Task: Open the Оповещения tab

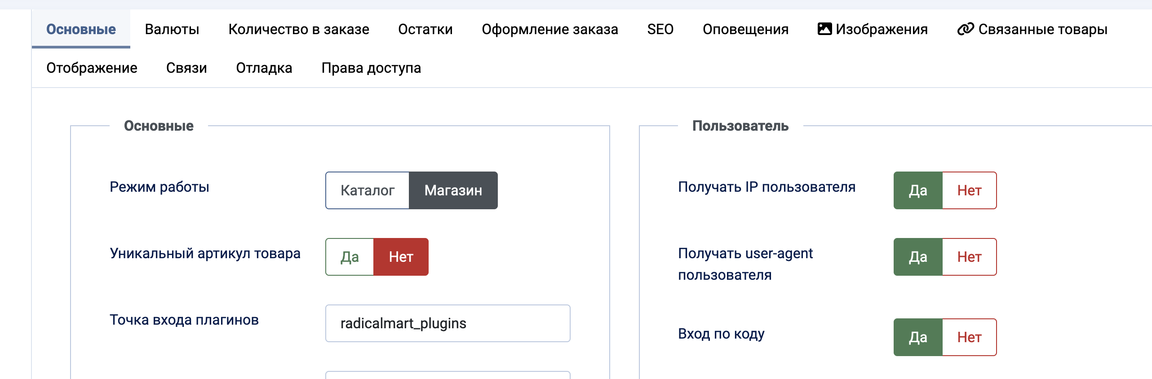Action: pyautogui.click(x=745, y=29)
